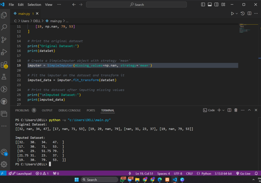Open the GitHub view in activity bar
This screenshot has height=183, width=261.
click(4, 101)
